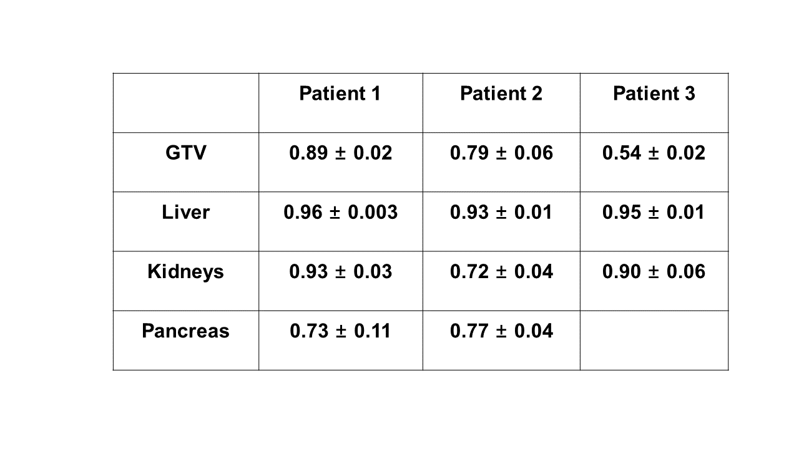Screen dimensions: 799x449
Task: Select the blank top-left header cell
Action: (185, 102)
